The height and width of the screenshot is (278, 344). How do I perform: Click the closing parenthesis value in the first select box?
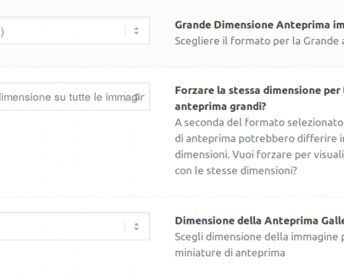[x=2, y=32]
